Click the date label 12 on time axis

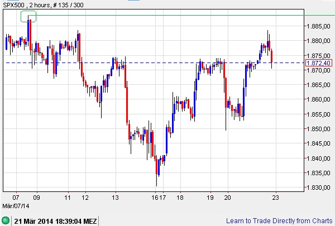[x=85, y=198]
